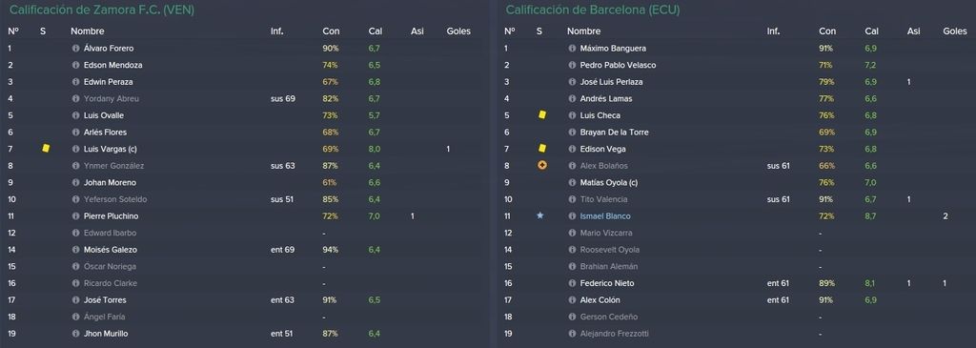Click injury icon on Alex Bolaños row

(542, 166)
